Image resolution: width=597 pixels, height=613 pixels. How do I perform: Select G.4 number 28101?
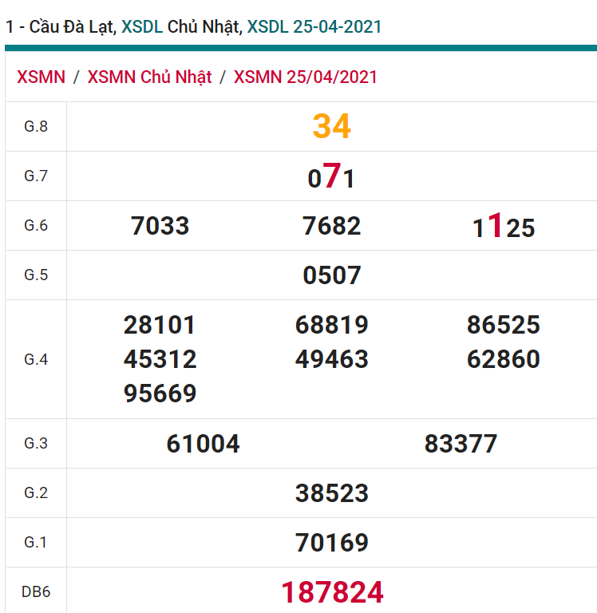tap(160, 325)
